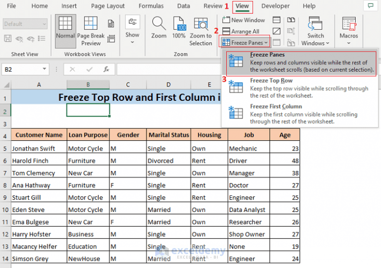Screen dimensions: 381x268
Task: Click the formula bar Cancel icon
Action: (x=72, y=70)
